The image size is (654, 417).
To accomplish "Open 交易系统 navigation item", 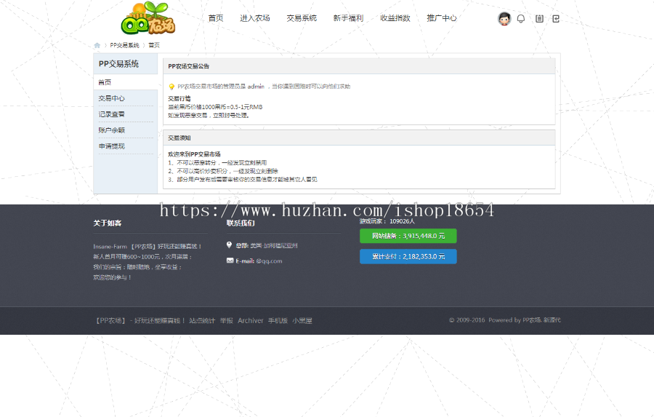I will click(302, 18).
